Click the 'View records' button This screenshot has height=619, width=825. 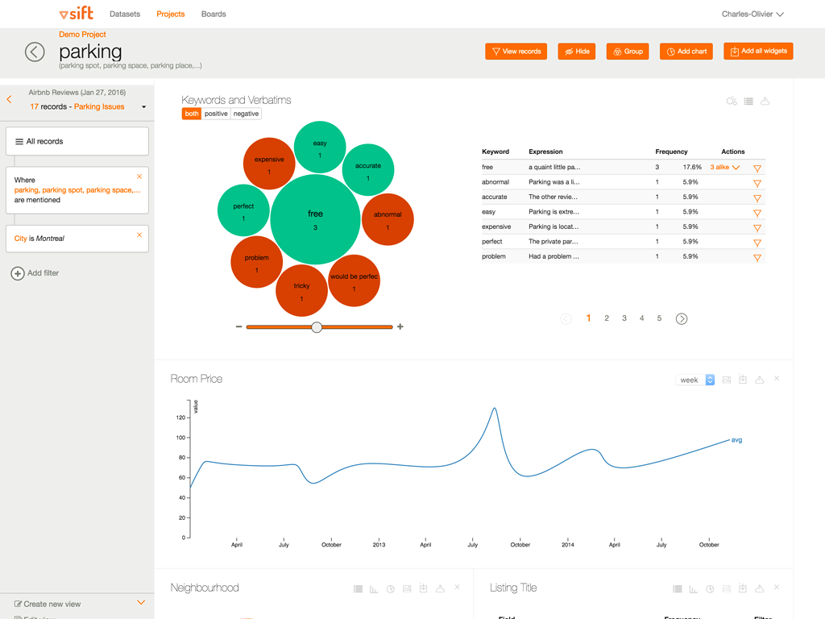pos(516,52)
